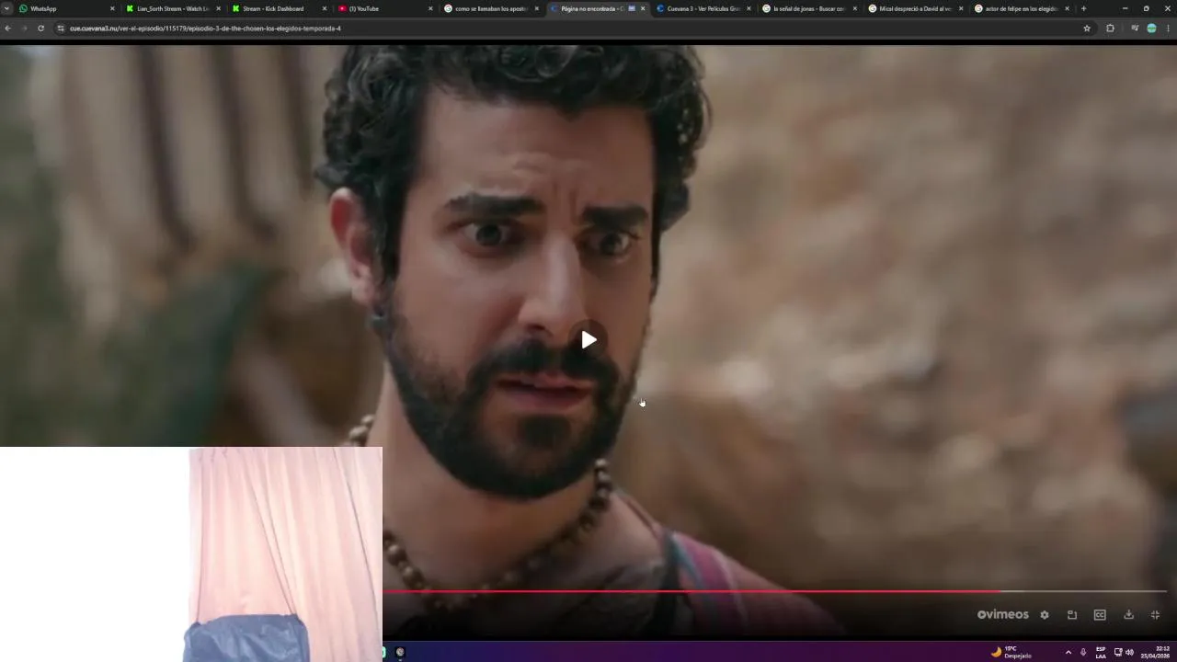1177x662 pixels.
Task: Click the site info icon beside the URL
Action: [x=61, y=29]
